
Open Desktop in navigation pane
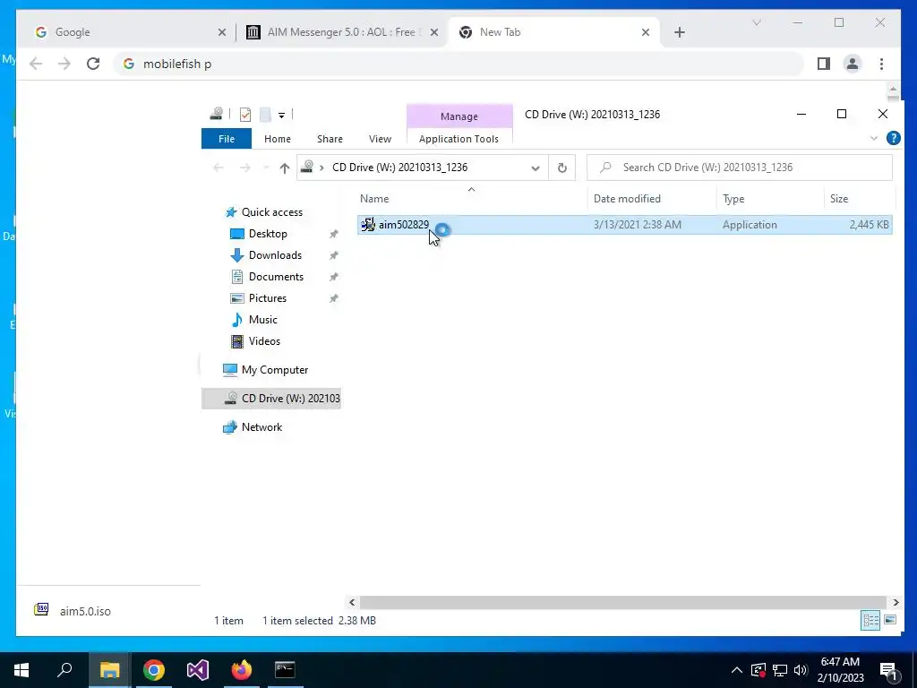pyautogui.click(x=268, y=234)
